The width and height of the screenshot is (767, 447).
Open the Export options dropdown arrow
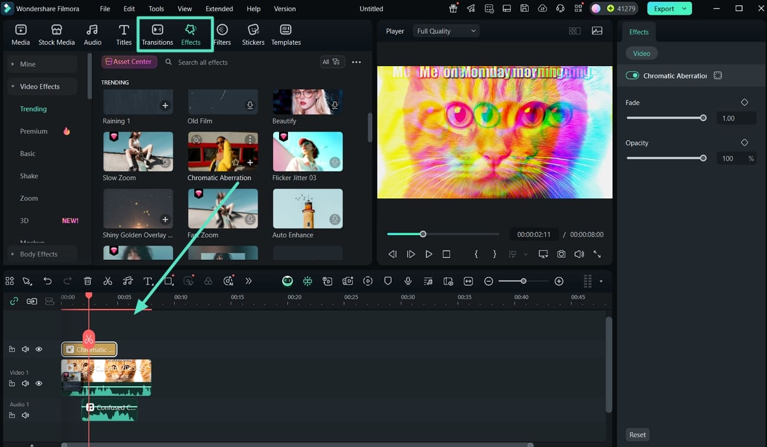[x=684, y=9]
